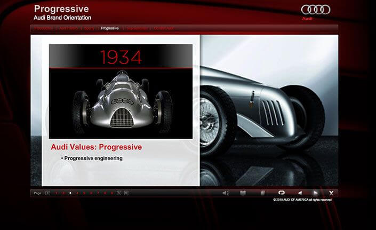
Task: Select the Progressive tab
Action: [109, 28]
